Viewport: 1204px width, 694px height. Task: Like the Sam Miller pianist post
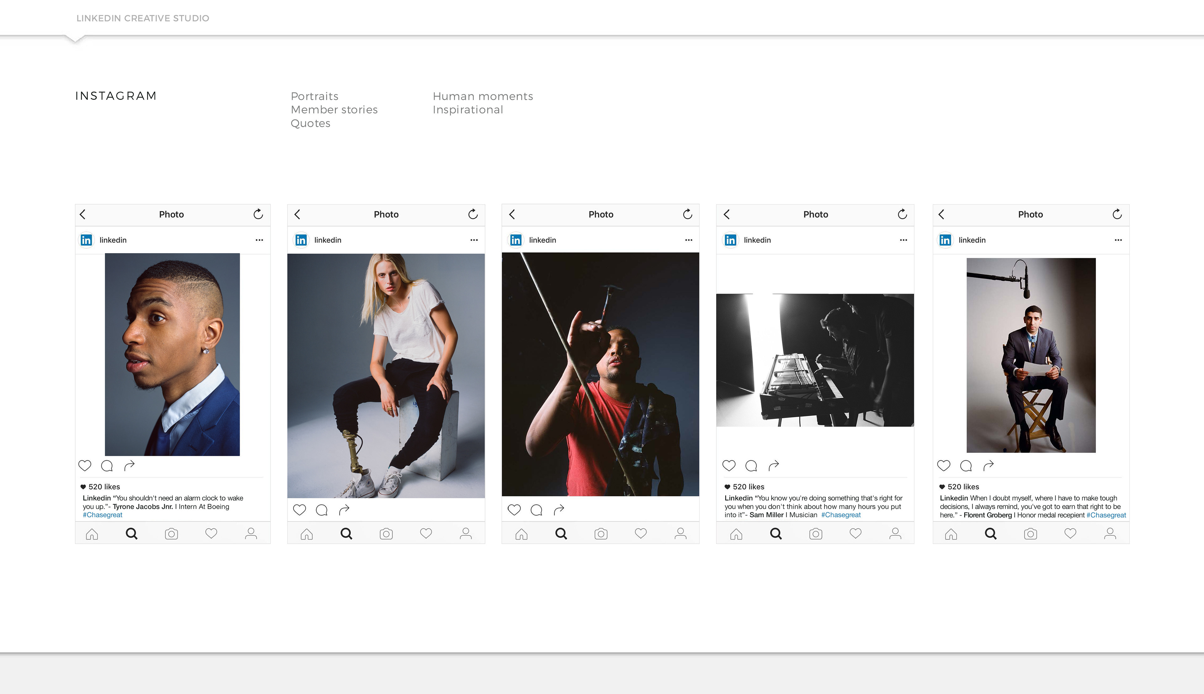click(x=729, y=466)
